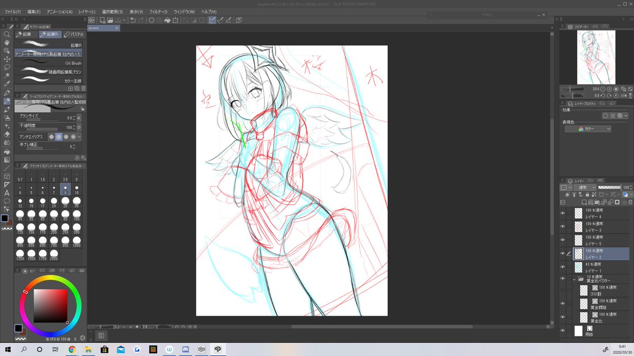Viewport: 634px width, 356px height.
Task: Select the Gradient tool
Action: (7, 159)
